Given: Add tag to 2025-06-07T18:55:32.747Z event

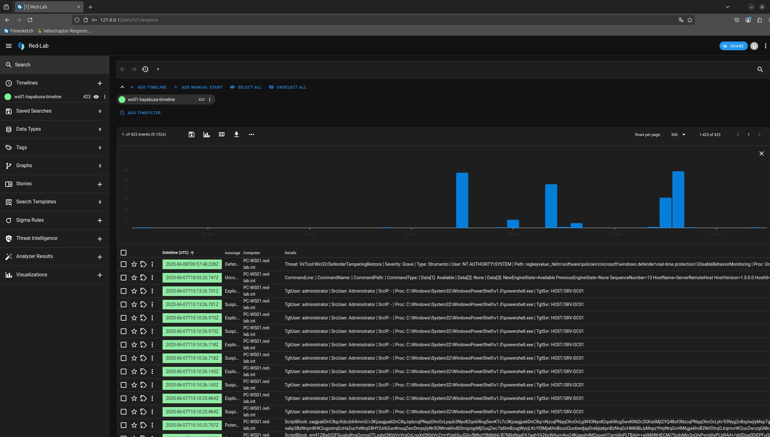Looking at the screenshot, I should (144, 278).
